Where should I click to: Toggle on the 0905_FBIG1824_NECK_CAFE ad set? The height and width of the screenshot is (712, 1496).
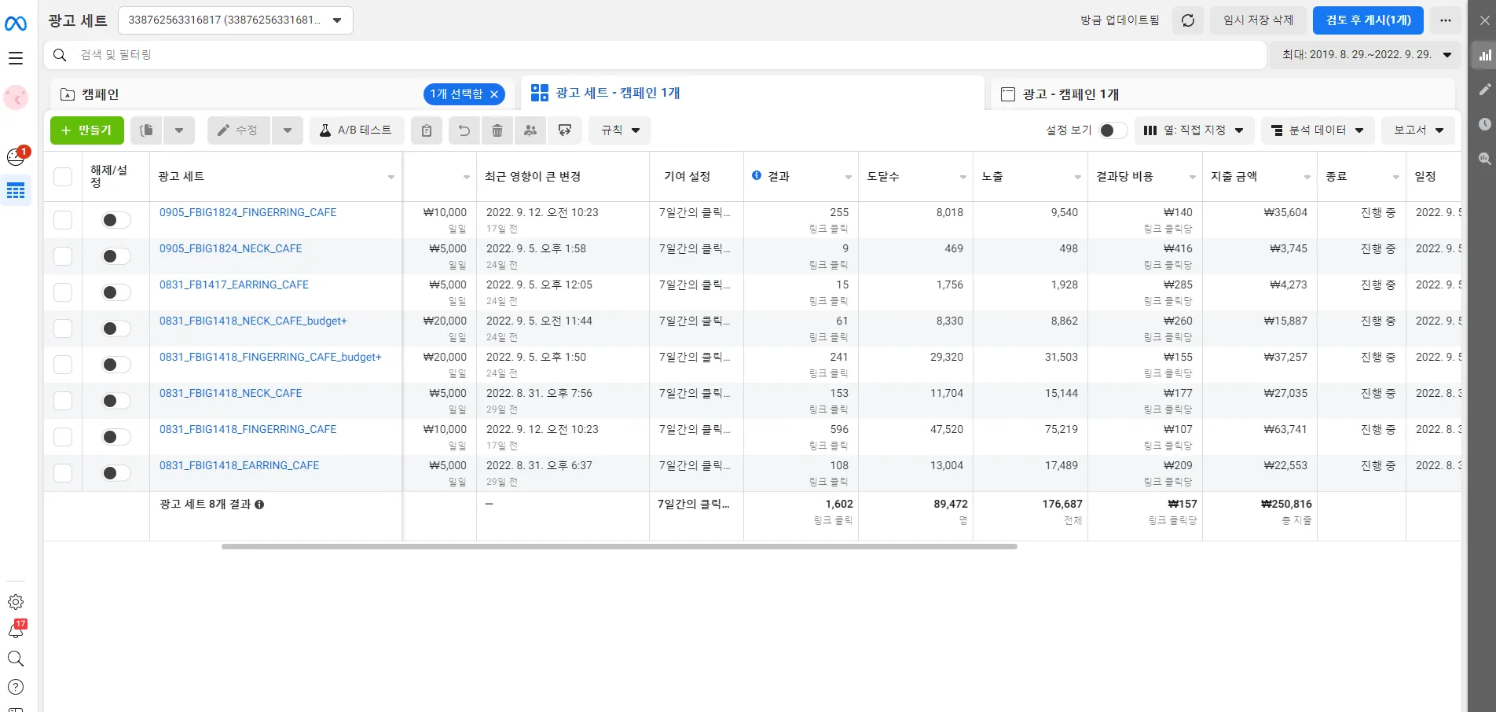115,255
